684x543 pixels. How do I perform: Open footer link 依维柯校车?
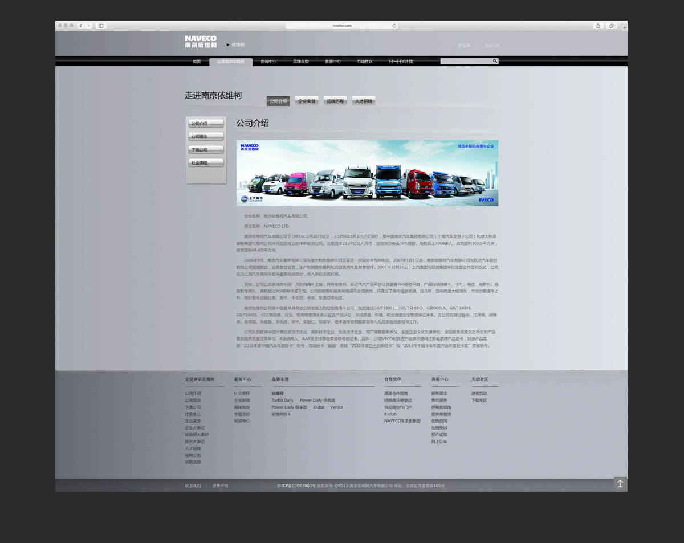point(282,414)
